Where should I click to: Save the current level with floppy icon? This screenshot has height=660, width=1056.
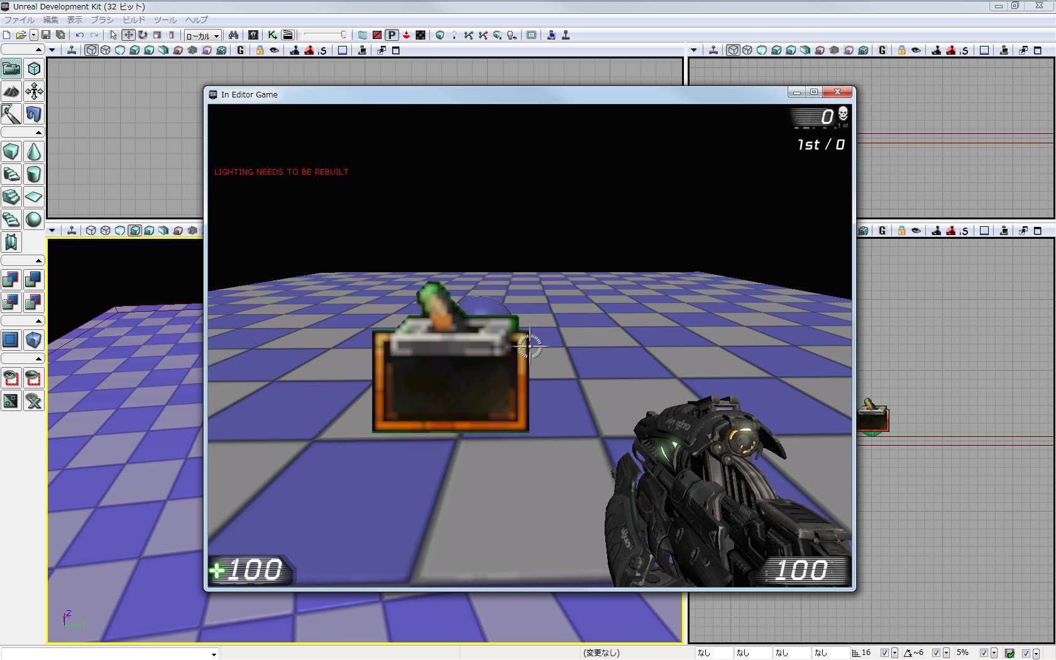tap(46, 35)
